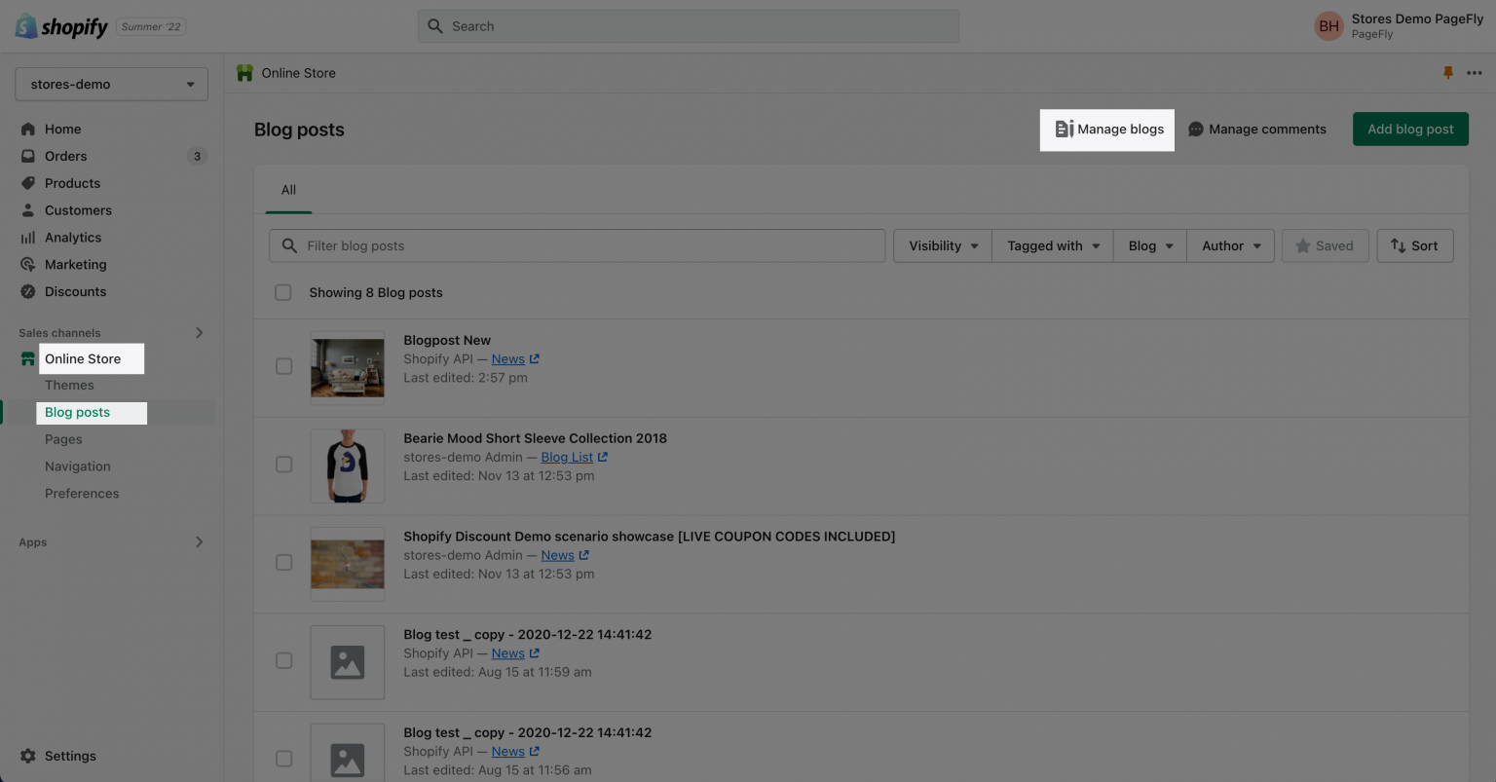Viewport: 1496px width, 782px height.
Task: Click the Filter blog posts field
Action: [577, 246]
